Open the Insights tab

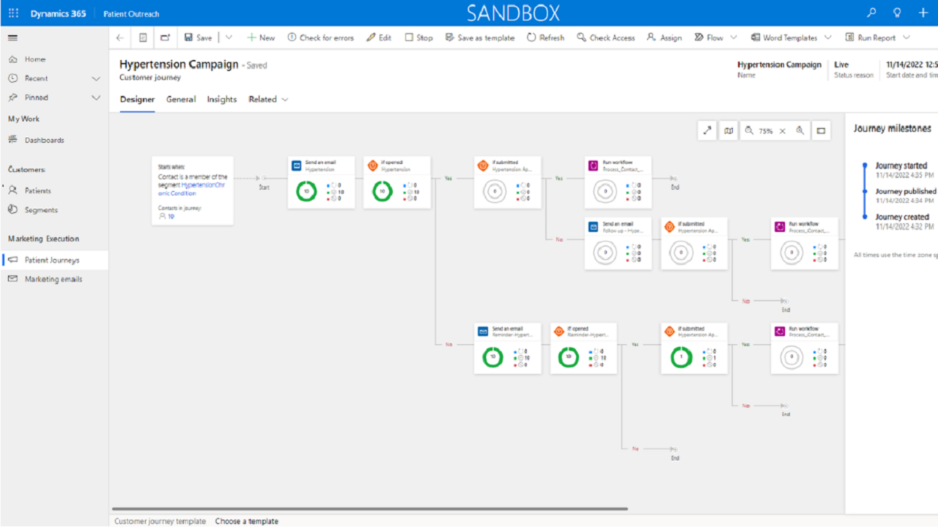[222, 100]
